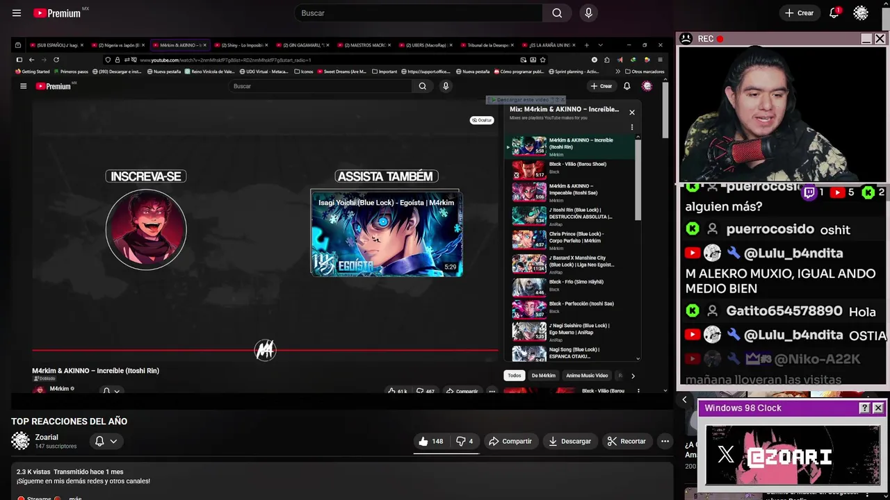Open the Sweet Dreams bookmark
The width and height of the screenshot is (890, 500).
tap(341, 72)
